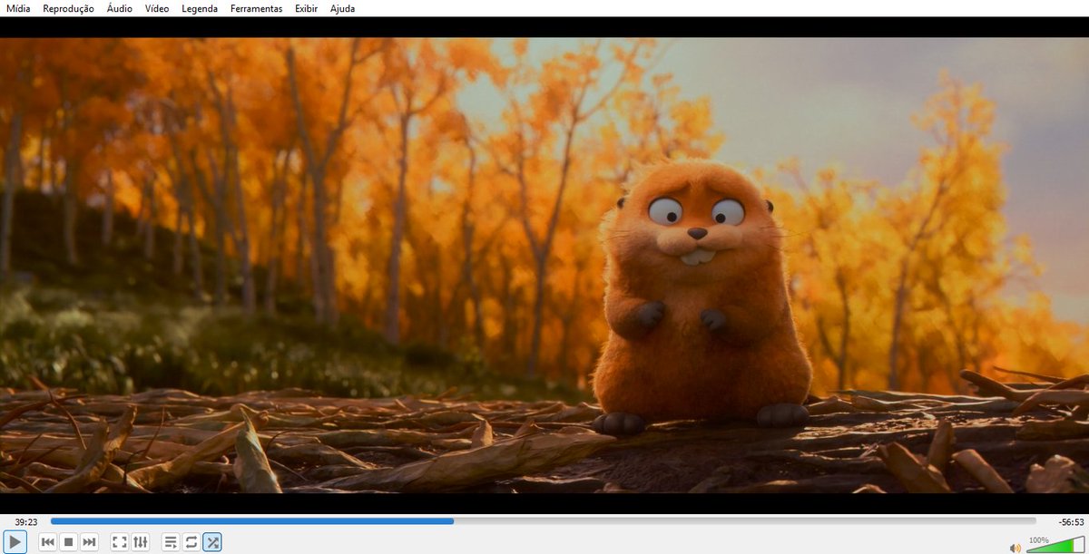Screen dimensions: 1089x554
Task: Toggle loop repeat mode
Action: 191,542
